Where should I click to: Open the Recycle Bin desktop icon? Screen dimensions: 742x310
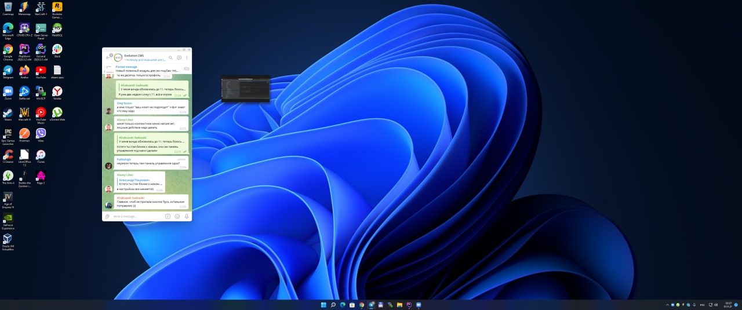click(x=8, y=9)
